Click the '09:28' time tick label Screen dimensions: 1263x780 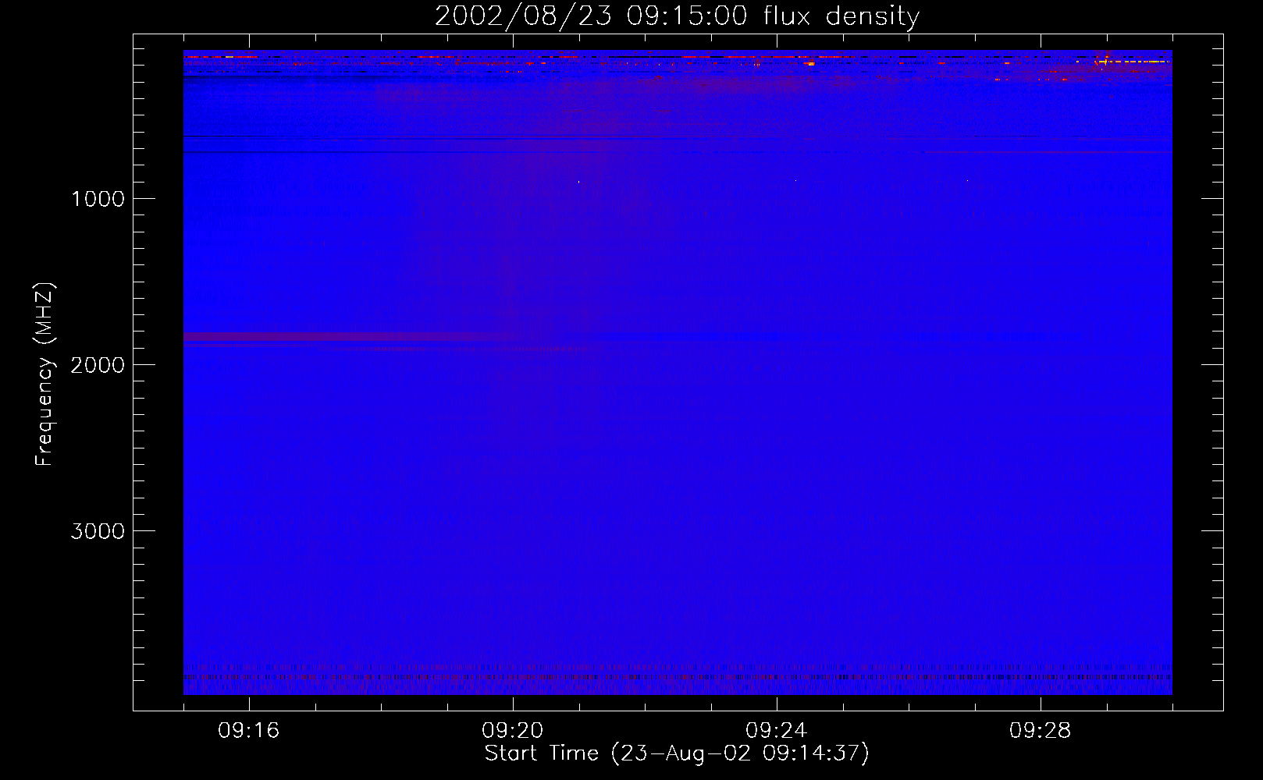coord(1040,731)
